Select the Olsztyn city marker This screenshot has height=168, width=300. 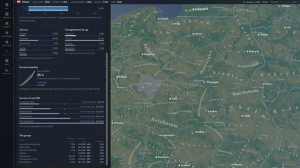(193, 34)
